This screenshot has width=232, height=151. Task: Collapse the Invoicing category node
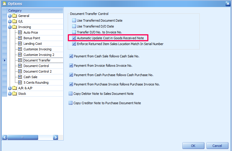coord(10,27)
